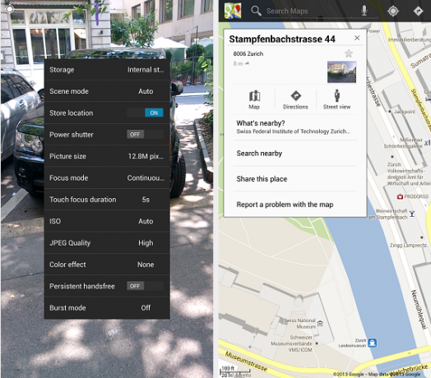Center map on my location

click(393, 11)
